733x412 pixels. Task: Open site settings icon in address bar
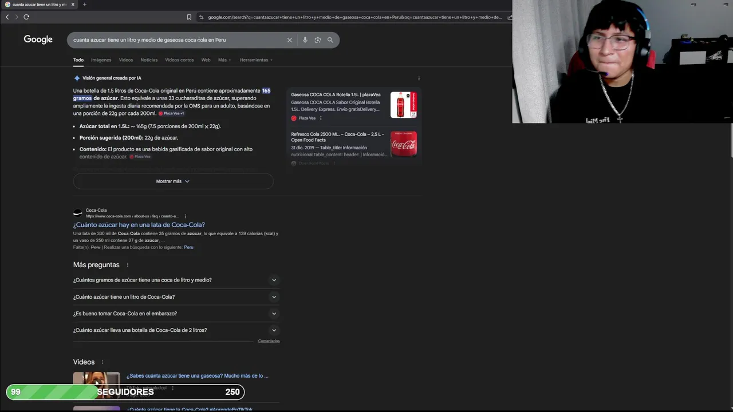pos(201,17)
